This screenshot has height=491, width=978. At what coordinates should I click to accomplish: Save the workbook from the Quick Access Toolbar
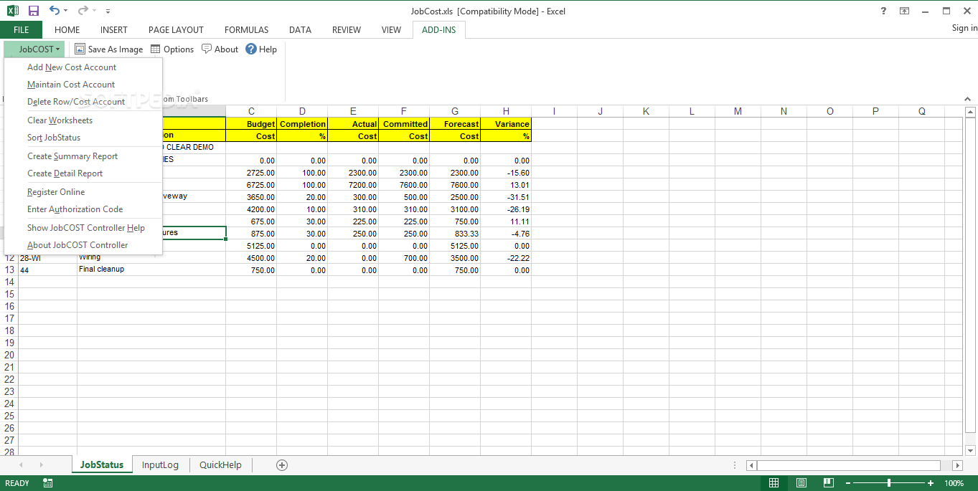click(x=32, y=10)
